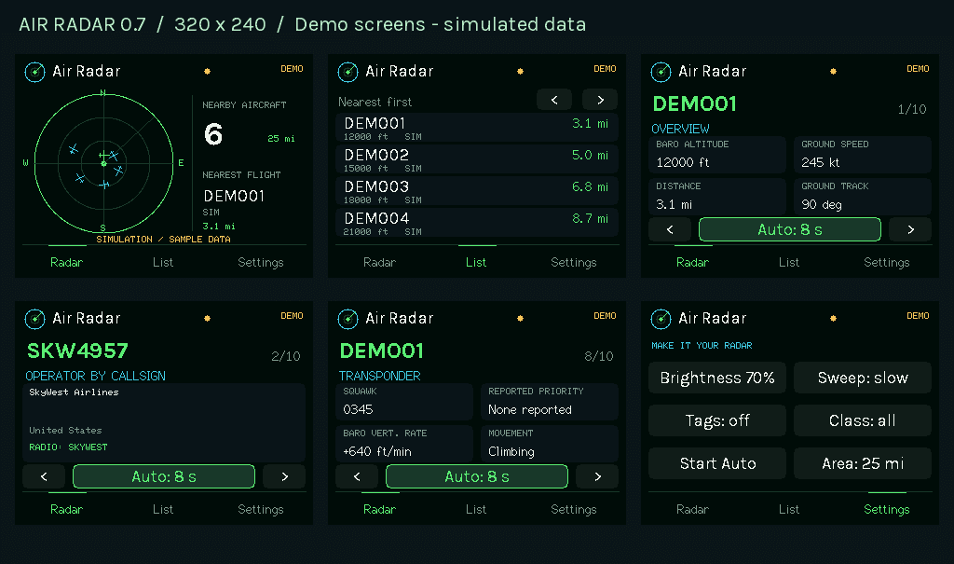The image size is (954, 564).
Task: Select the active Settings tab on Make It Your Radar screen
Action: (x=887, y=509)
